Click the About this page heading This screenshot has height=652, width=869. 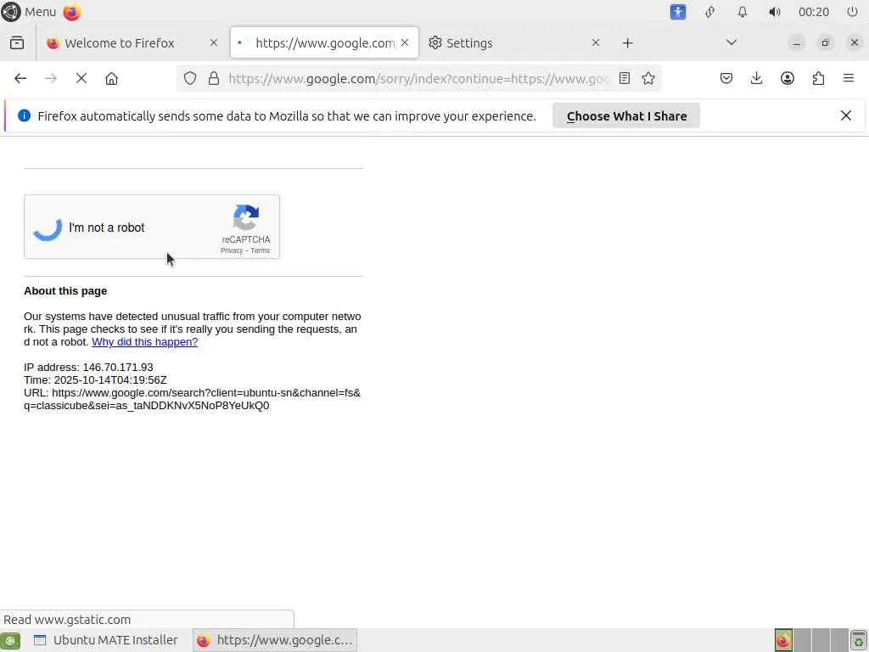coord(65,291)
